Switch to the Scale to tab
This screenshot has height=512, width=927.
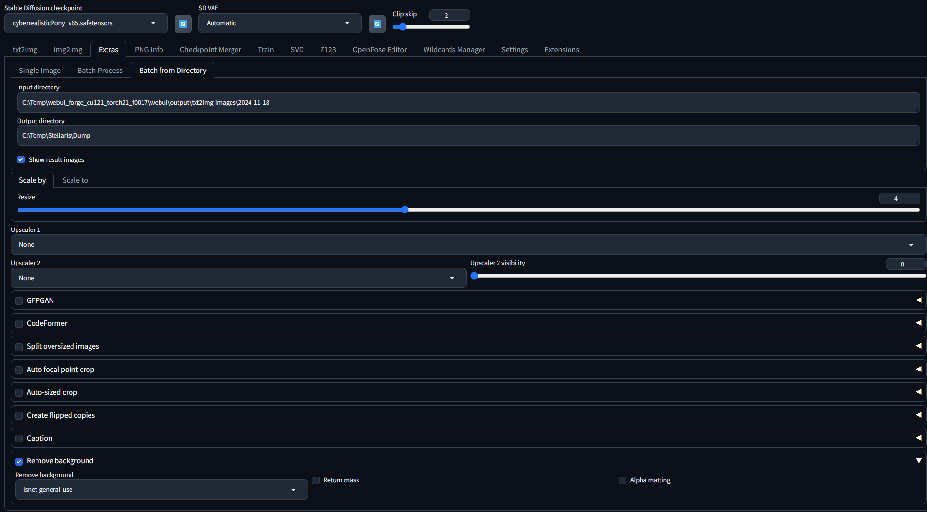pos(75,180)
